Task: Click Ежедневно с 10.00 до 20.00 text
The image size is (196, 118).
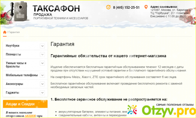Action: (168, 16)
